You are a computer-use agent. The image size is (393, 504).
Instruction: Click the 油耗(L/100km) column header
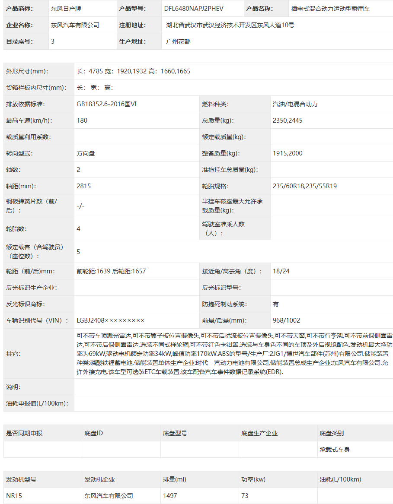coord(340,479)
